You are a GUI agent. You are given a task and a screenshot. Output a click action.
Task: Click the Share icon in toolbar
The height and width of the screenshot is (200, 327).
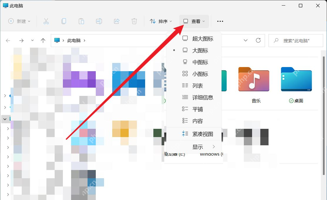117,21
